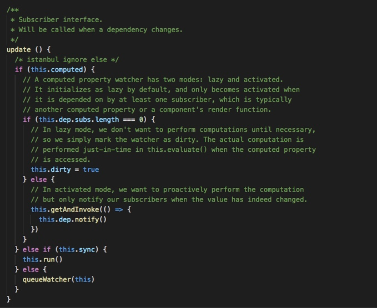
Task: Click the comment 'It initializes as lazy by default'
Action: (x=161, y=90)
